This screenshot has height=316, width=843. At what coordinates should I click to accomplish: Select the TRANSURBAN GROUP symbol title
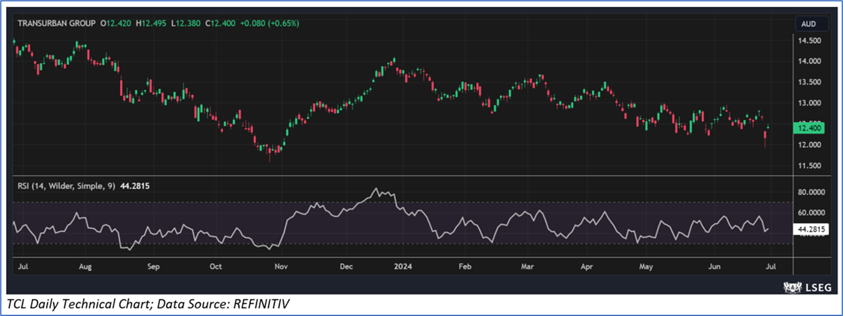tap(56, 23)
